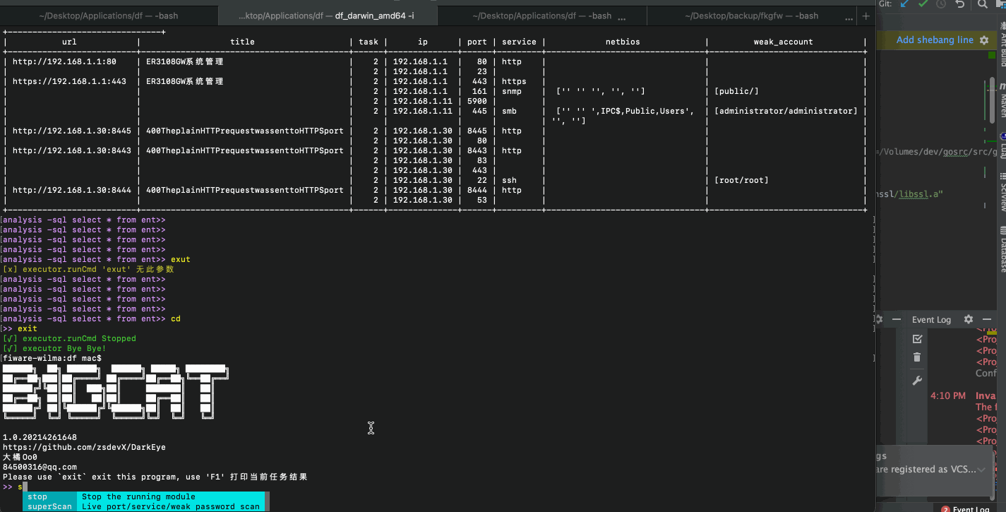Click the '[public/]' weak account cell
Image resolution: width=1006 pixels, height=512 pixels.
[736, 91]
